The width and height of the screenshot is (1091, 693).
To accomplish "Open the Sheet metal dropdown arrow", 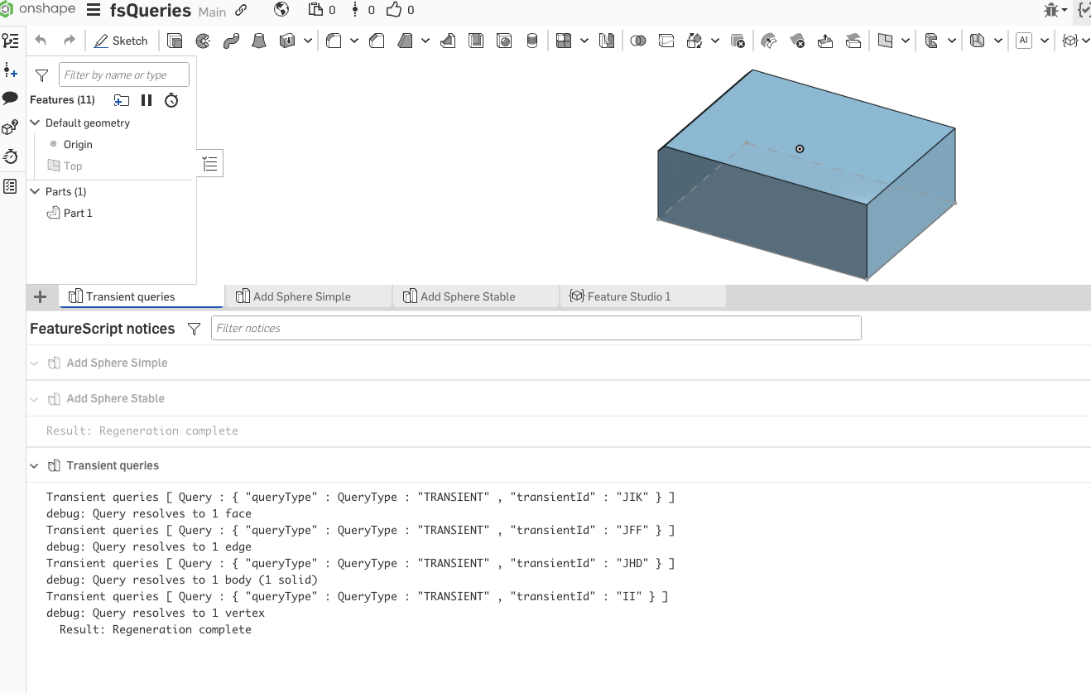I will (x=998, y=41).
